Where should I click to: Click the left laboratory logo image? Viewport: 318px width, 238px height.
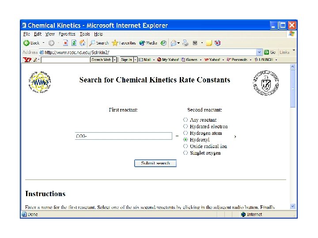coord(40,82)
